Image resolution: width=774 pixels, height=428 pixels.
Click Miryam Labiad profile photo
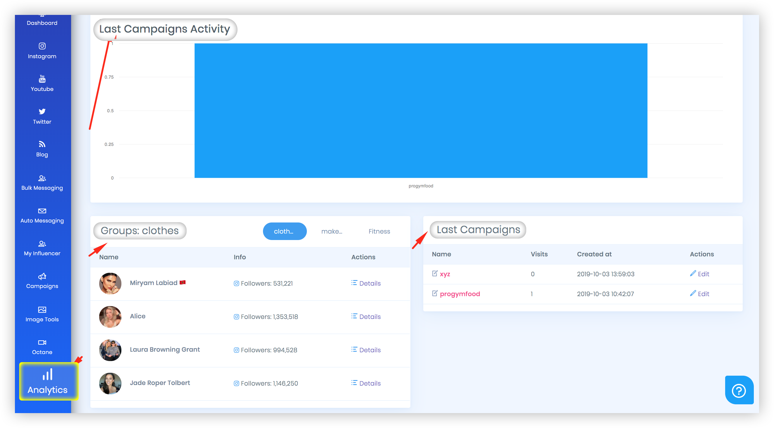coord(110,283)
